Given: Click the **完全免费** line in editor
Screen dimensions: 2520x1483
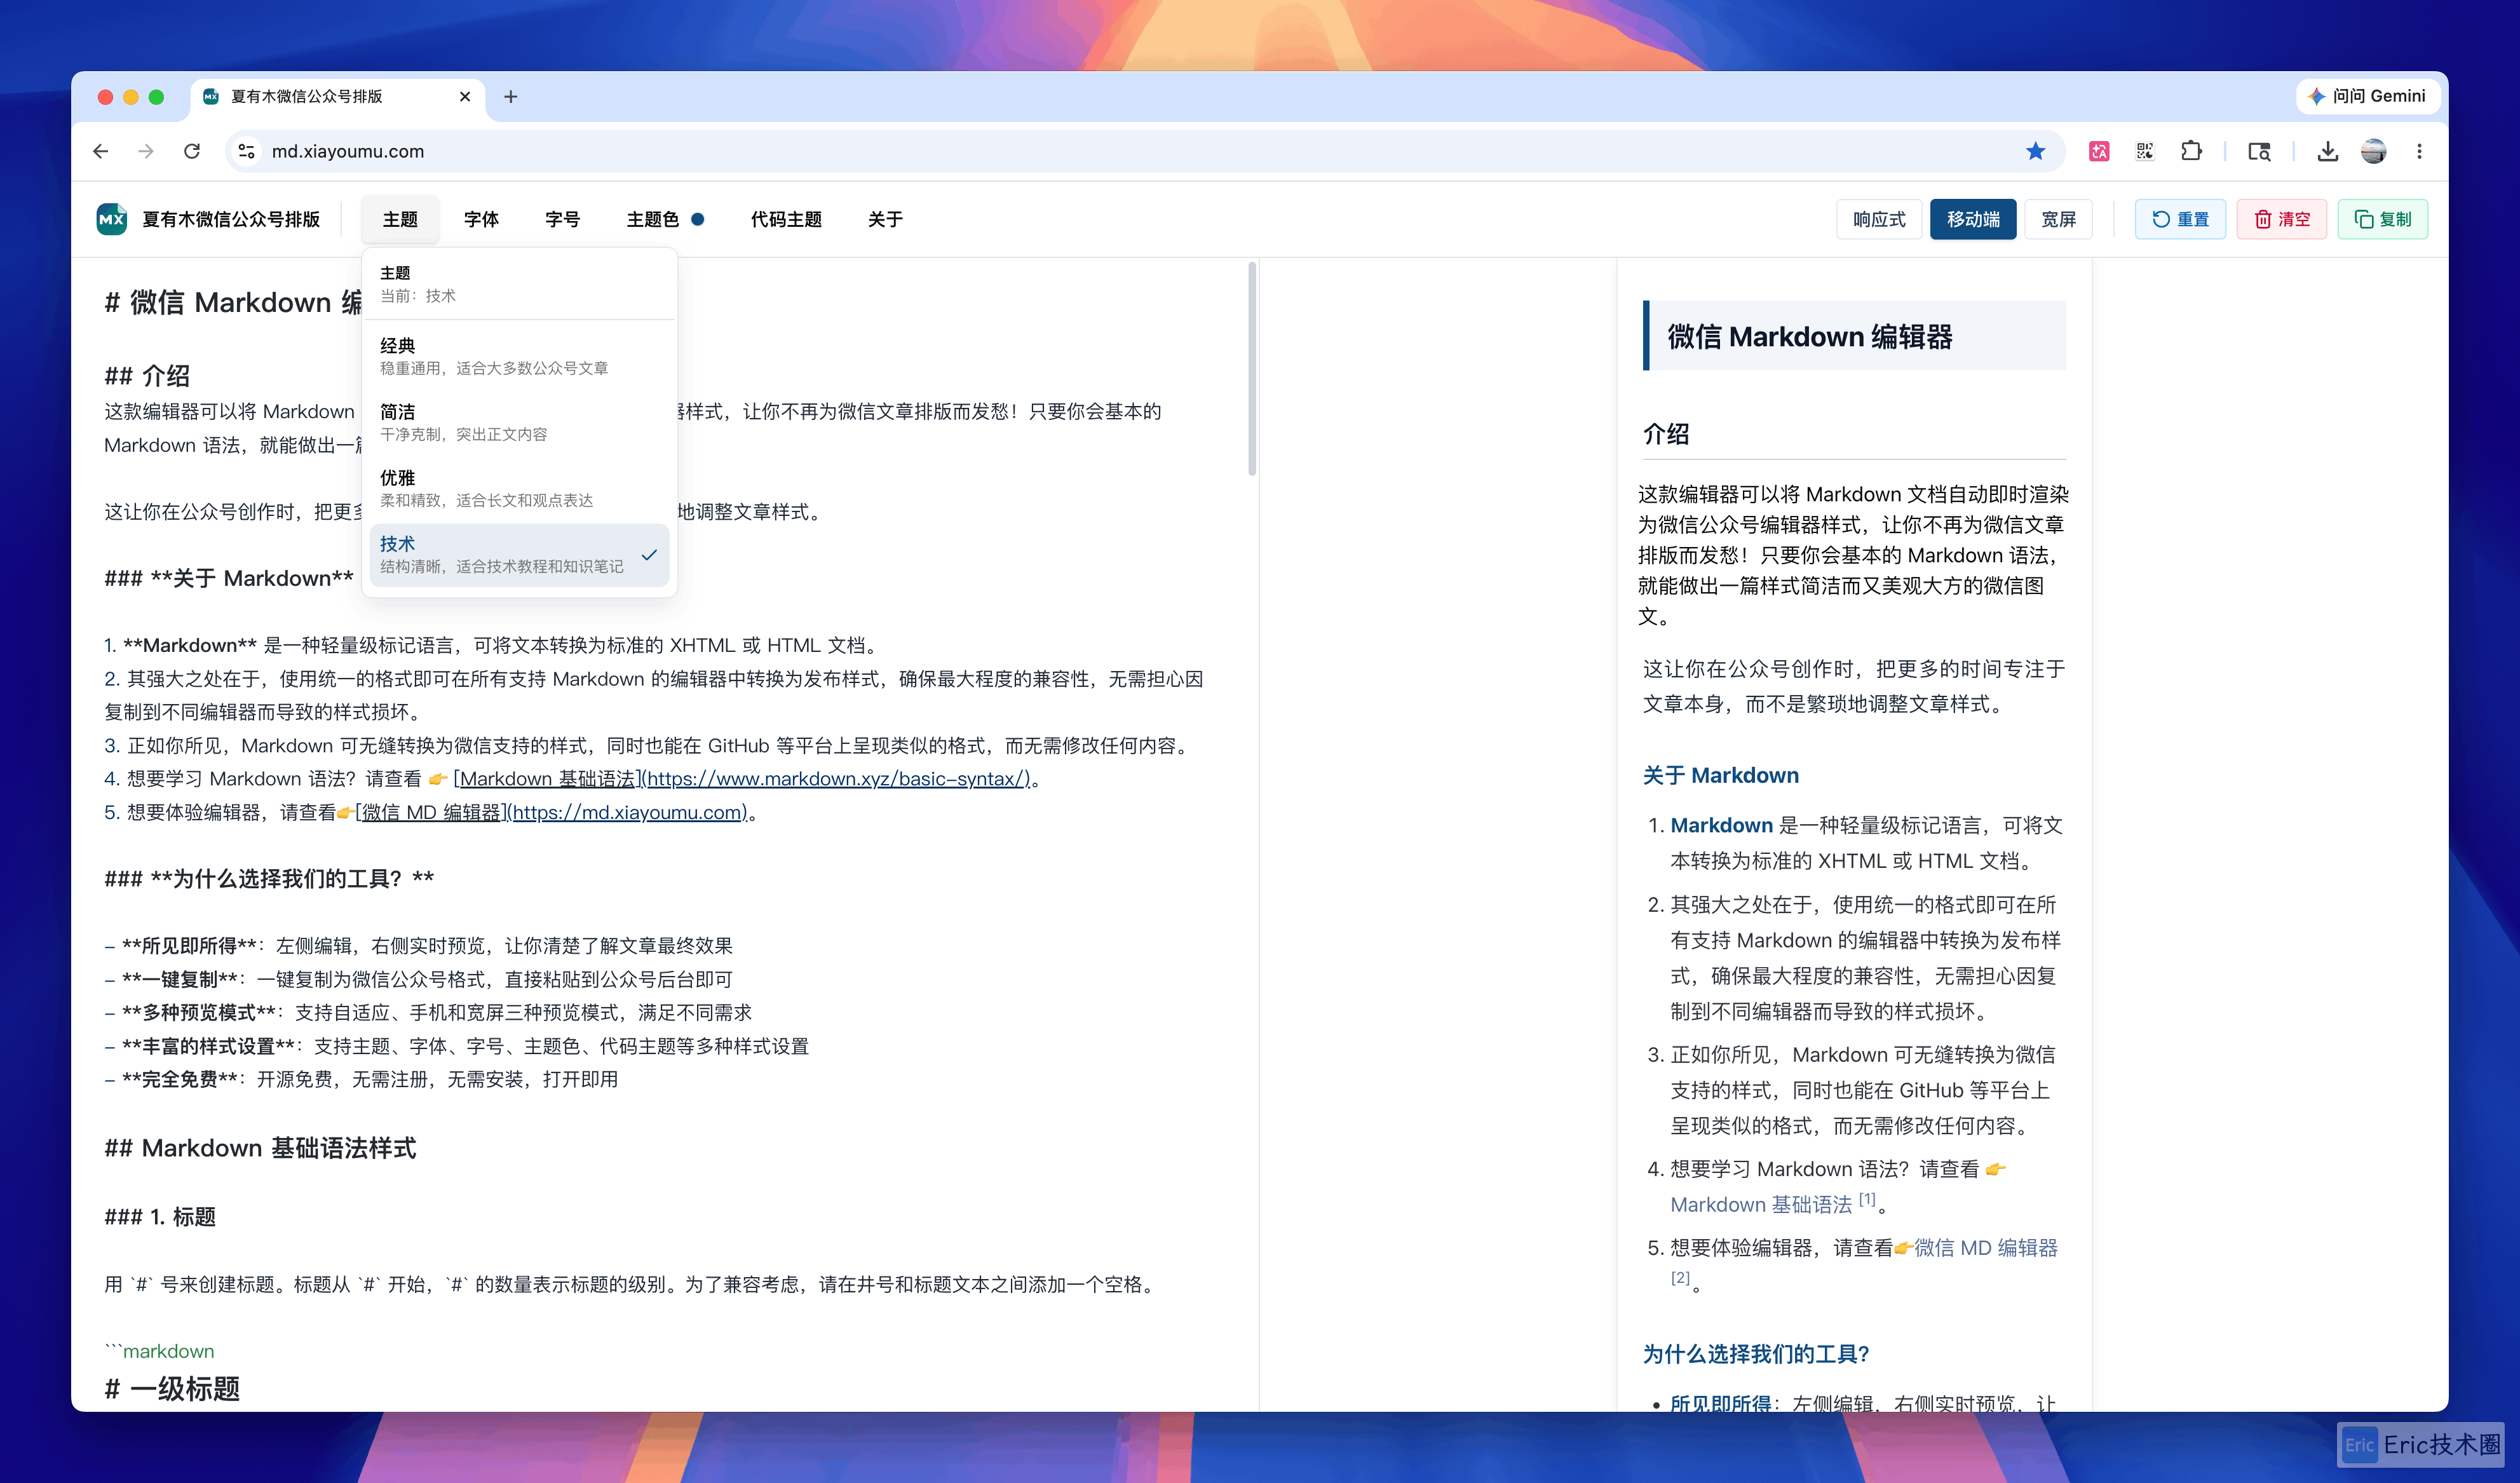Looking at the screenshot, I should click(361, 1079).
